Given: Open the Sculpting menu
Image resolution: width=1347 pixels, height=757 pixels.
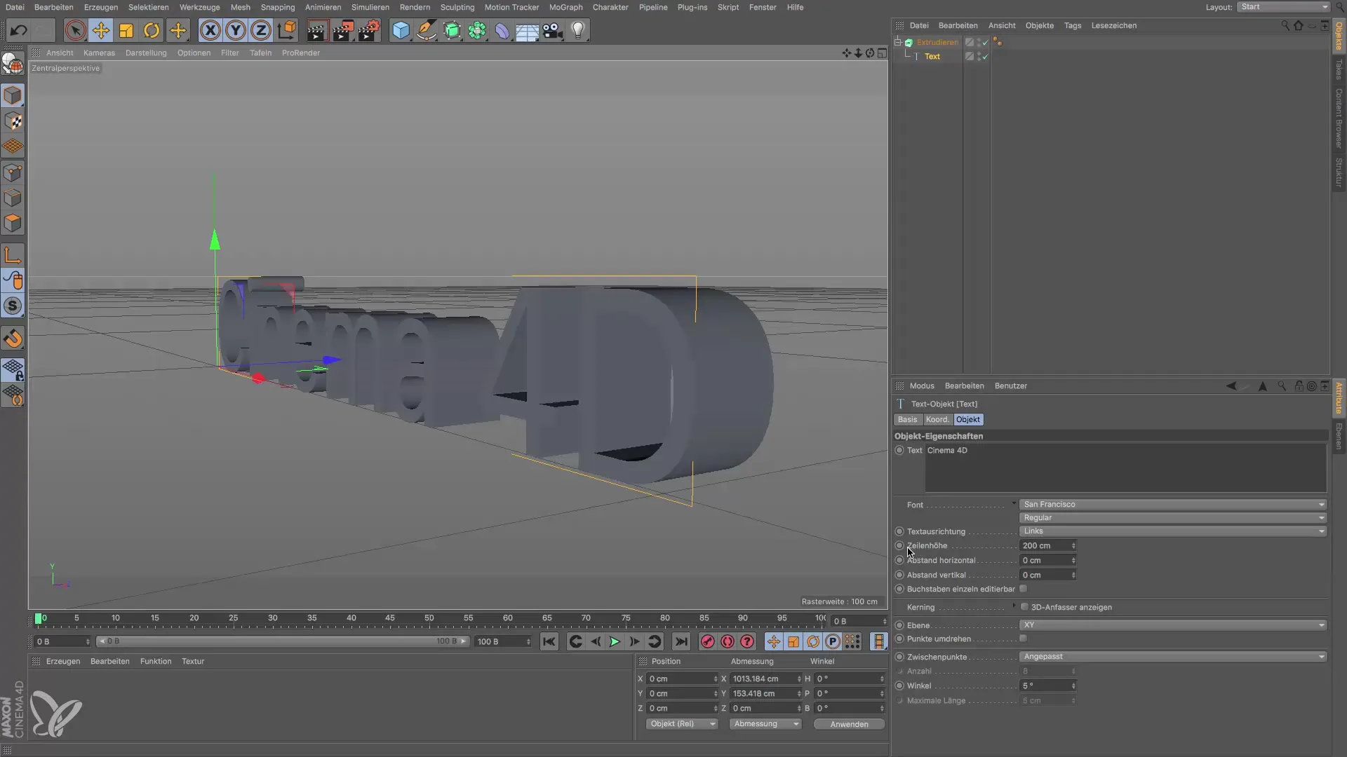Looking at the screenshot, I should click(457, 7).
